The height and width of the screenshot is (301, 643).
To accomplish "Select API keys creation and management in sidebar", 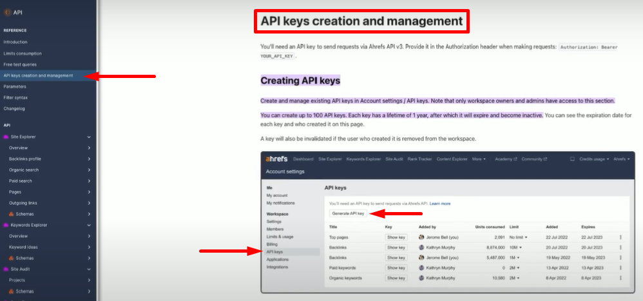I will click(x=38, y=75).
